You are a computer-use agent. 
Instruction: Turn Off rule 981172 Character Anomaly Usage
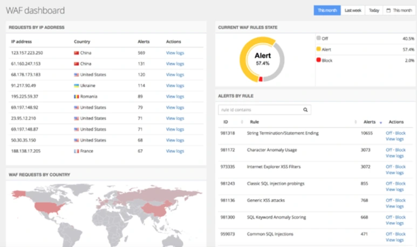pyautogui.click(x=389, y=150)
